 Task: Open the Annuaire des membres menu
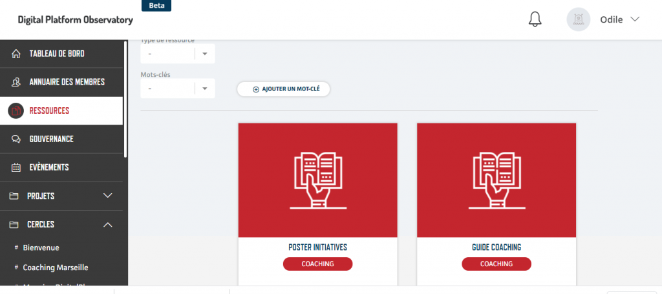tap(67, 82)
